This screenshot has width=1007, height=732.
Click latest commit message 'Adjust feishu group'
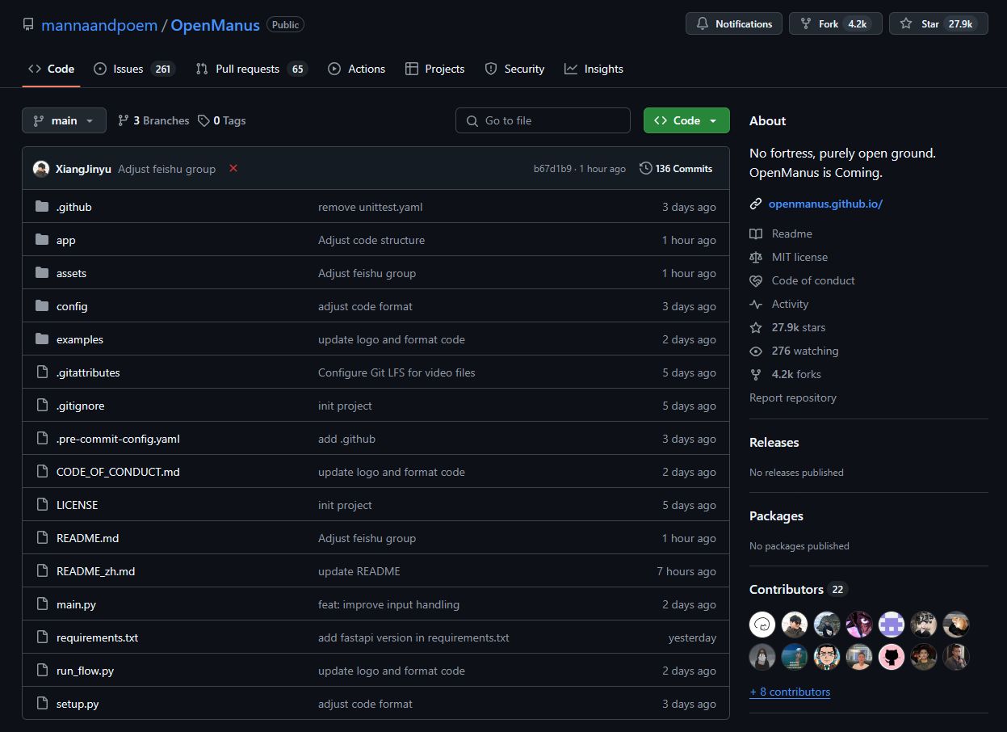166,169
